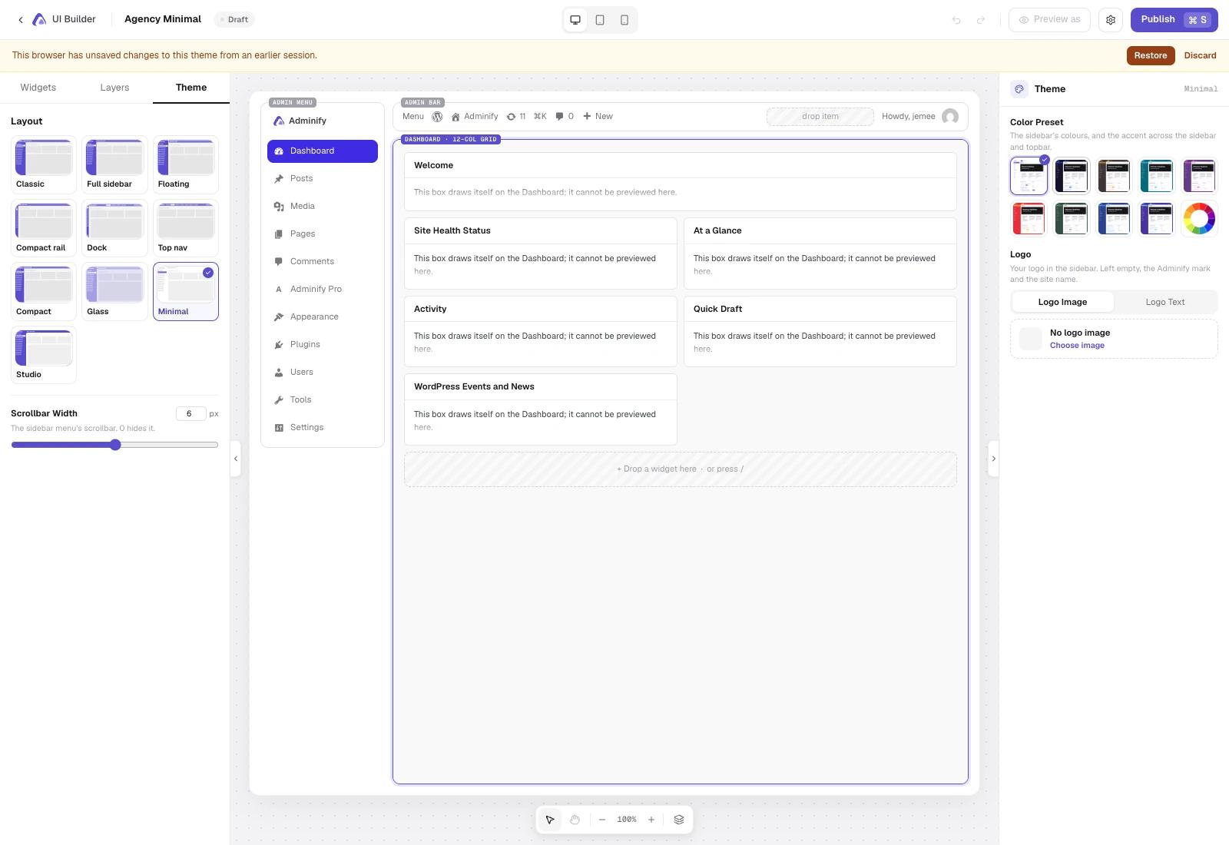
Task: Select the Classic layout
Action: point(44,164)
